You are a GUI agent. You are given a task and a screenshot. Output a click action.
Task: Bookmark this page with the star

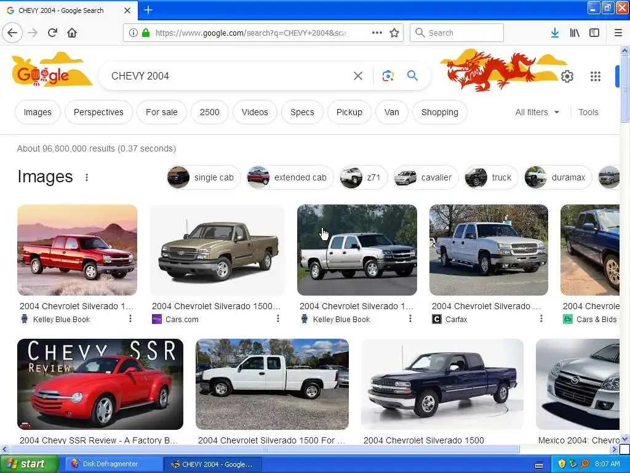394,33
